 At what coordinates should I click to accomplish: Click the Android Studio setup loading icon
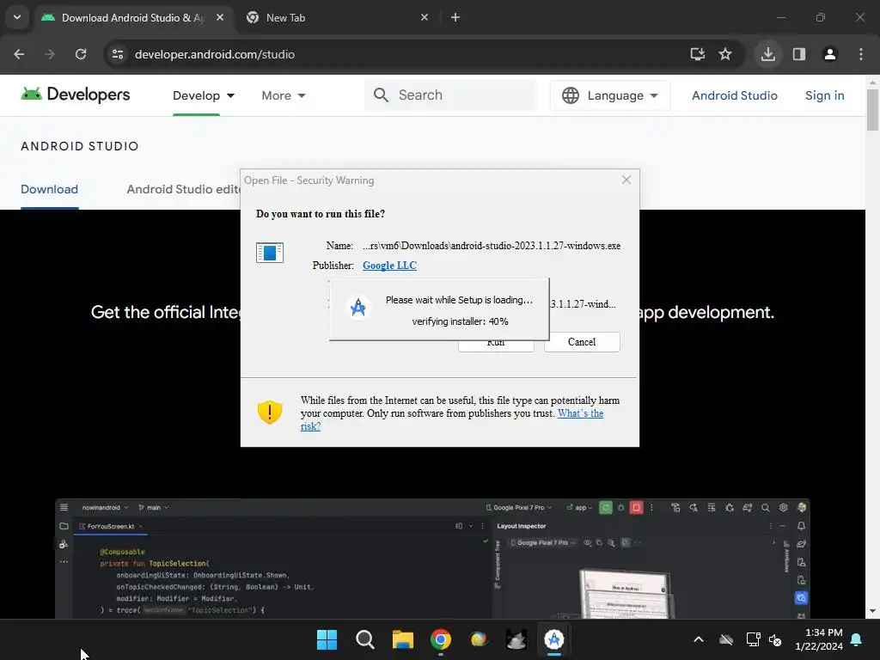(358, 309)
